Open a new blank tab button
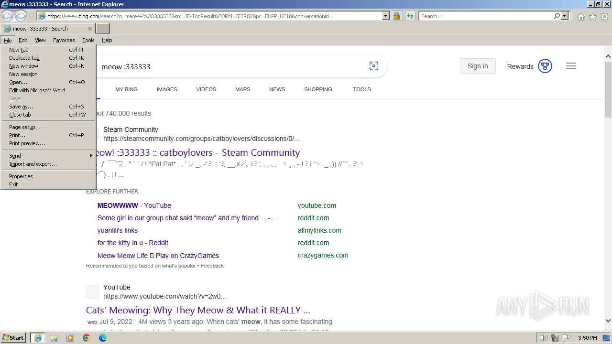612x344 pixels. click(103, 29)
